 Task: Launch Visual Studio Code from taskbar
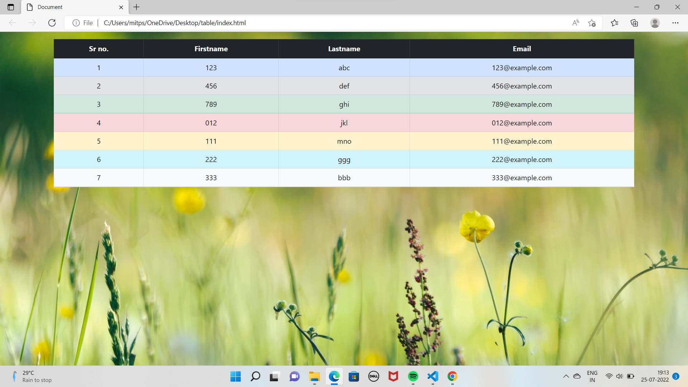[433, 376]
